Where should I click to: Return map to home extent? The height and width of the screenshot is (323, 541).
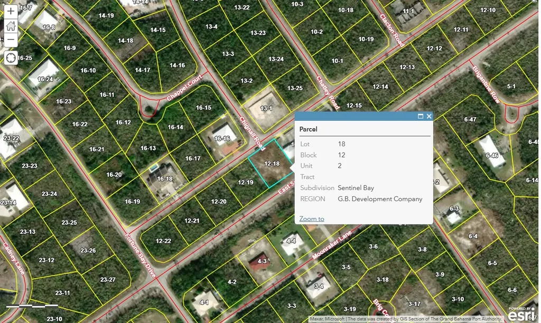(x=11, y=25)
